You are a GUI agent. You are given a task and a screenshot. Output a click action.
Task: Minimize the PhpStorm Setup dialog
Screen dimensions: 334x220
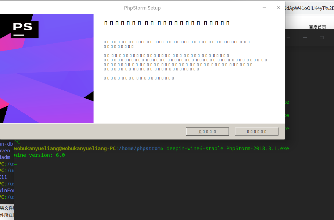tap(264, 8)
